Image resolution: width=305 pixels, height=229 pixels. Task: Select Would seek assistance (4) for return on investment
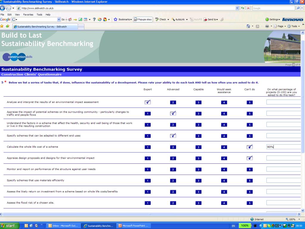point(224,192)
